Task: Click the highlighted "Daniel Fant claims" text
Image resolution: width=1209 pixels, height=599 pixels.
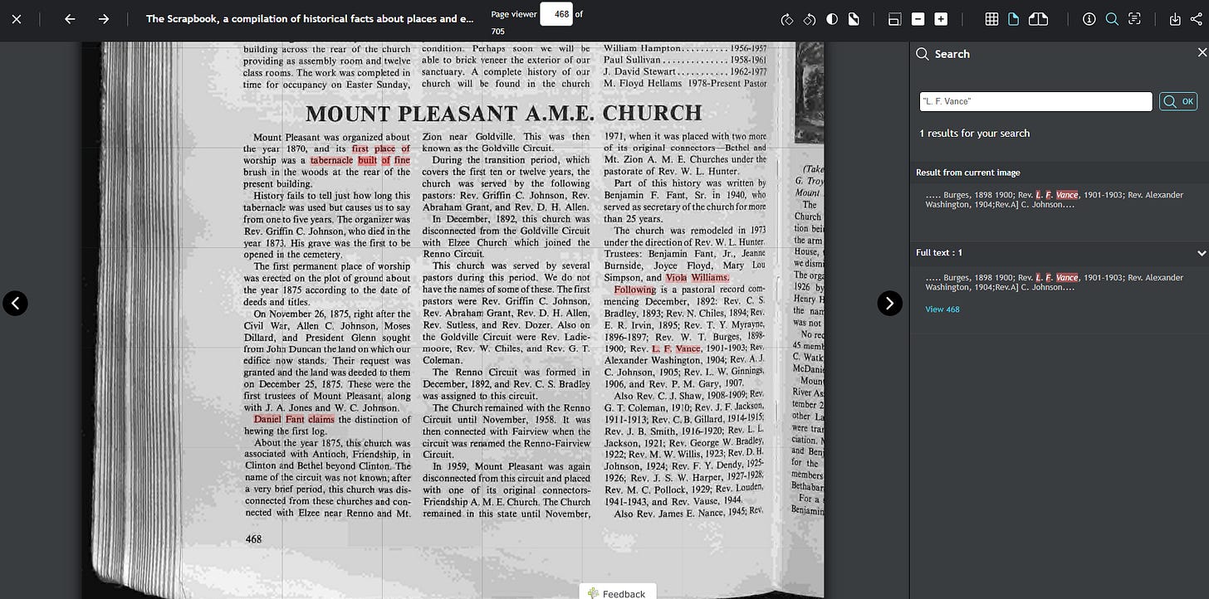Action: point(294,420)
